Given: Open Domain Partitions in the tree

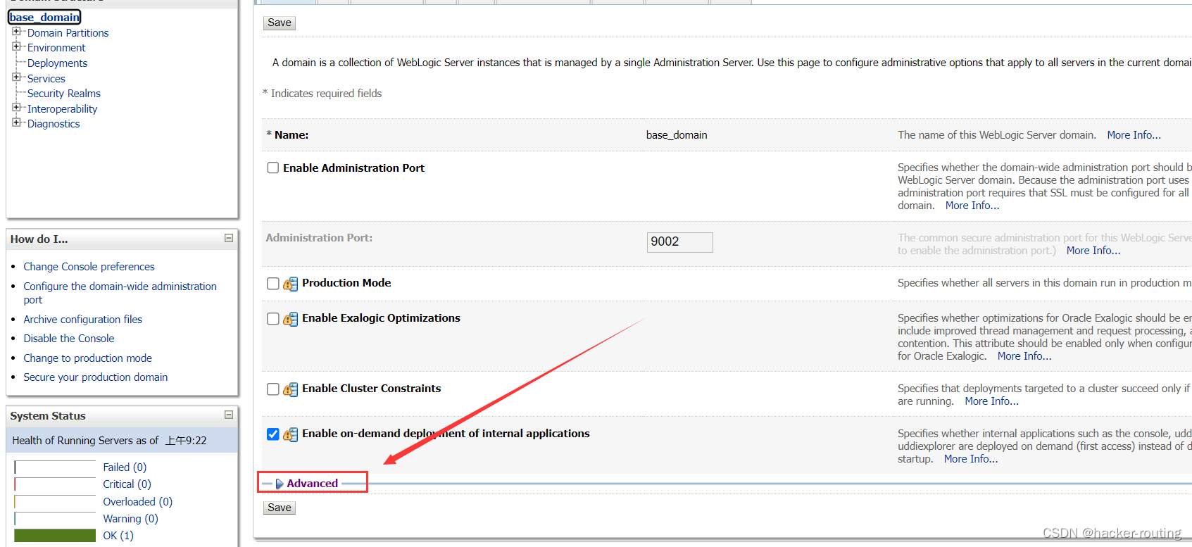Looking at the screenshot, I should click(68, 33).
